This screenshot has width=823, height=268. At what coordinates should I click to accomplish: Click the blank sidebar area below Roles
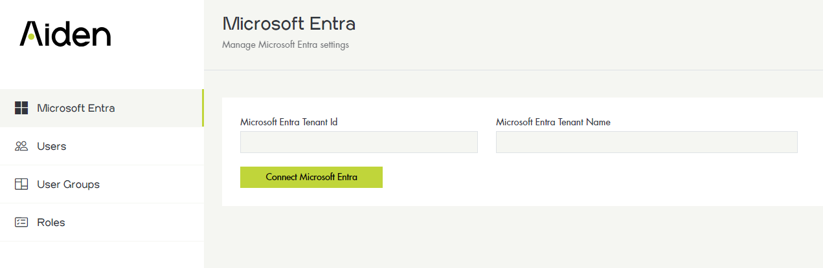[102, 254]
